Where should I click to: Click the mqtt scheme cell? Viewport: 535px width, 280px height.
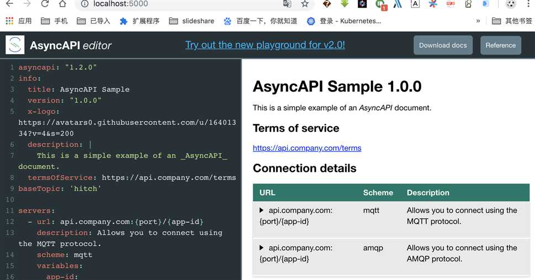click(x=371, y=210)
